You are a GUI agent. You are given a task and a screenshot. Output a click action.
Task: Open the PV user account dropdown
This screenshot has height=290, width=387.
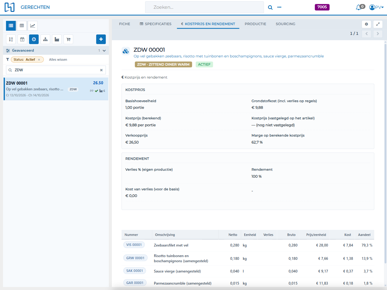(376, 7)
